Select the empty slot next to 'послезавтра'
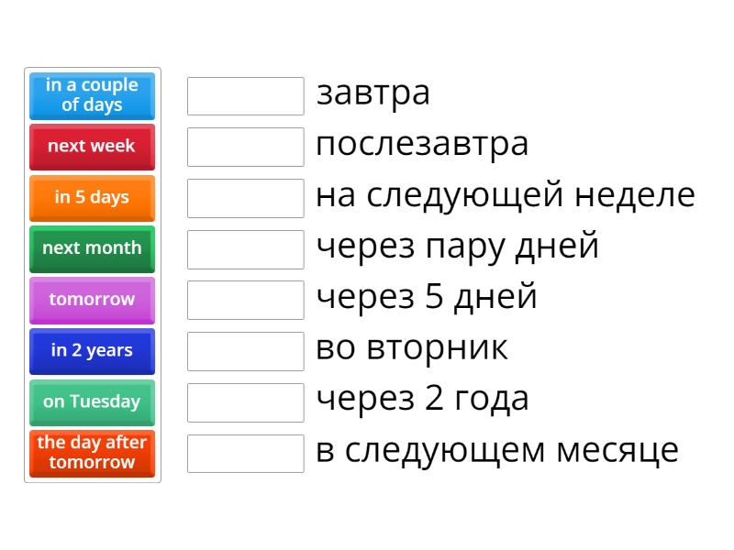734x550 pixels. (x=245, y=147)
